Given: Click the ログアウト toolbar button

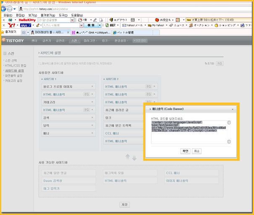Looking at the screenshot, I should point(118,20).
